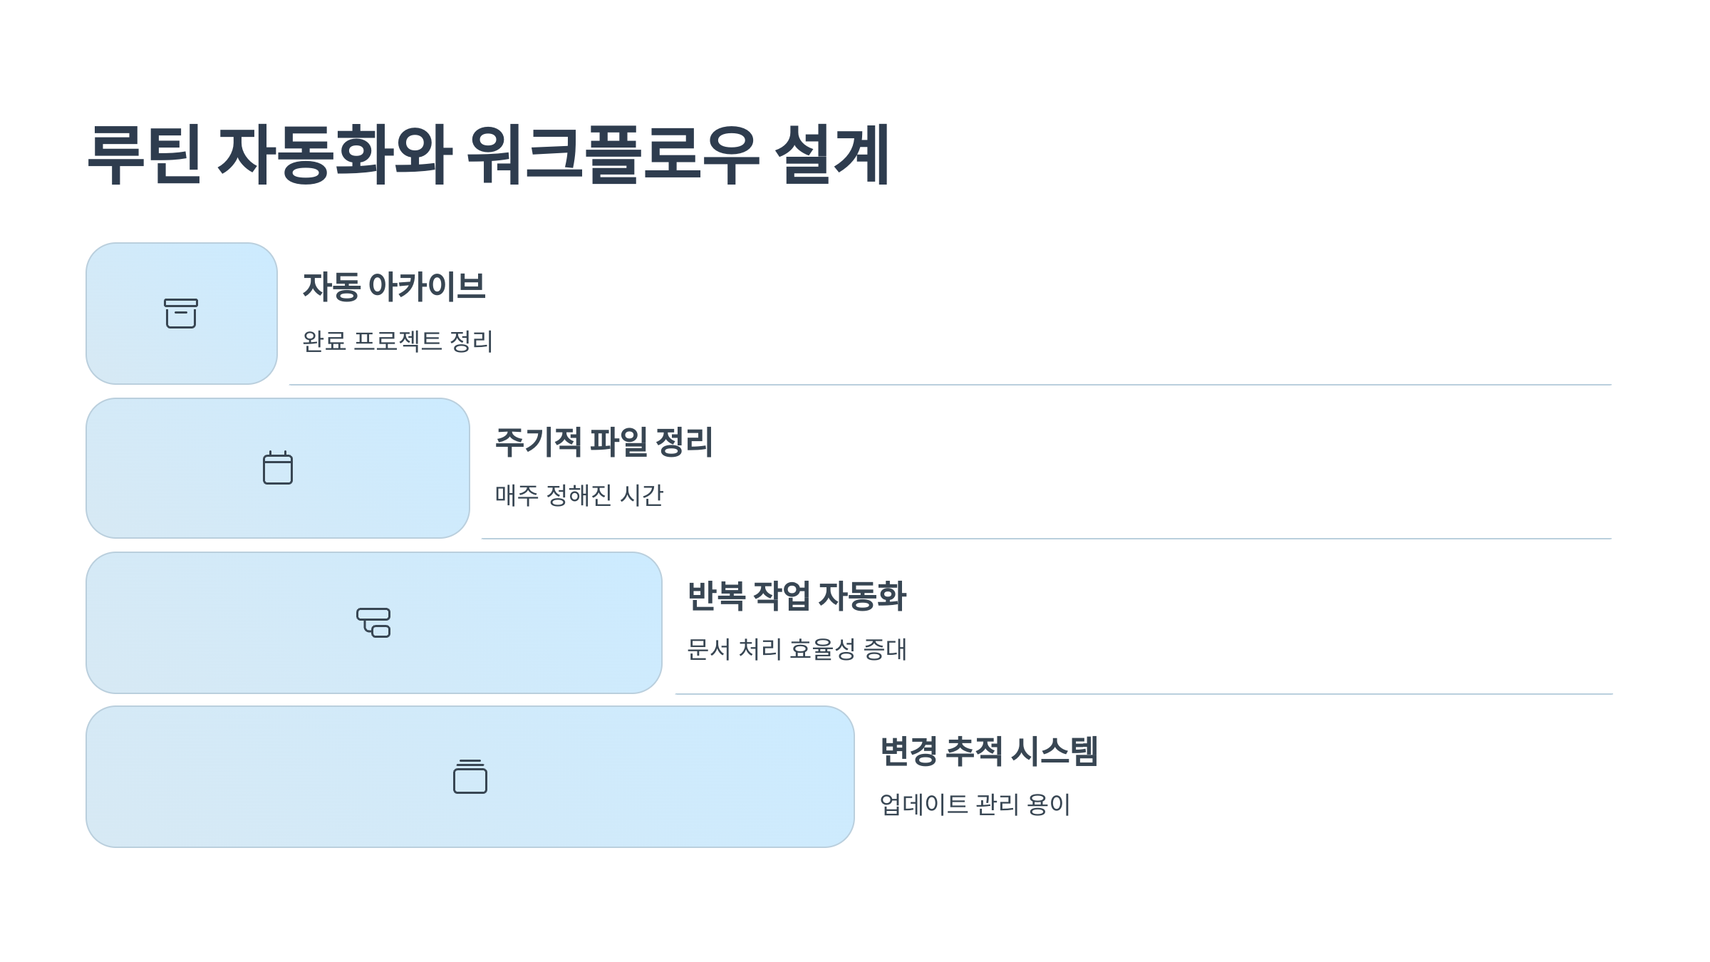Click the 업데이트 관리 용이 text
This screenshot has height=962, width=1710.
pyautogui.click(x=975, y=804)
